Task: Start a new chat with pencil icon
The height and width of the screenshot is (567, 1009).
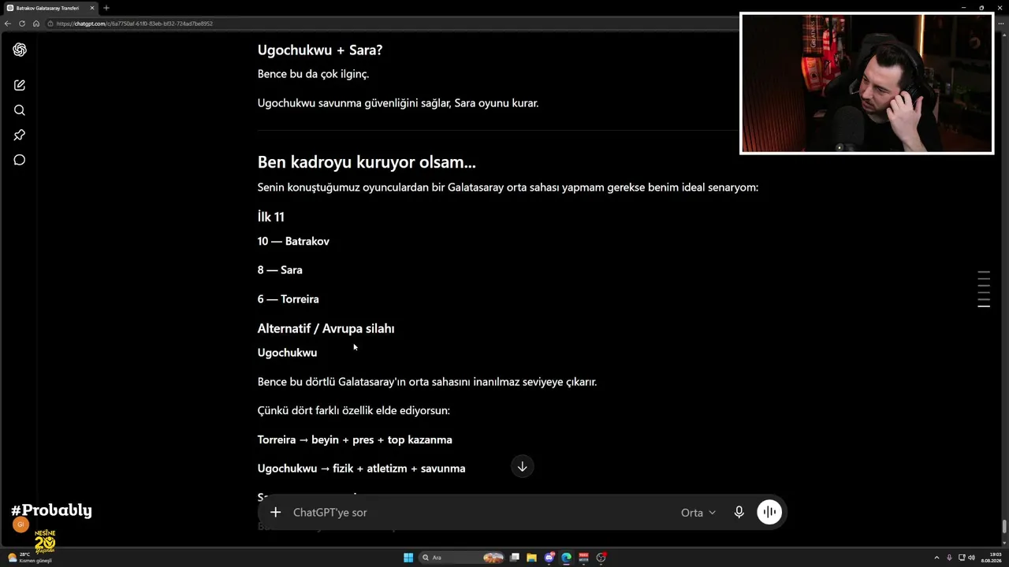Action: tap(20, 85)
